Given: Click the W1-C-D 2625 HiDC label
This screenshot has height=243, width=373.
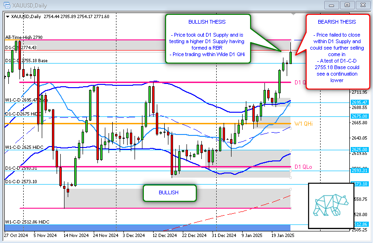Looking at the screenshot, I should [x=24, y=147].
